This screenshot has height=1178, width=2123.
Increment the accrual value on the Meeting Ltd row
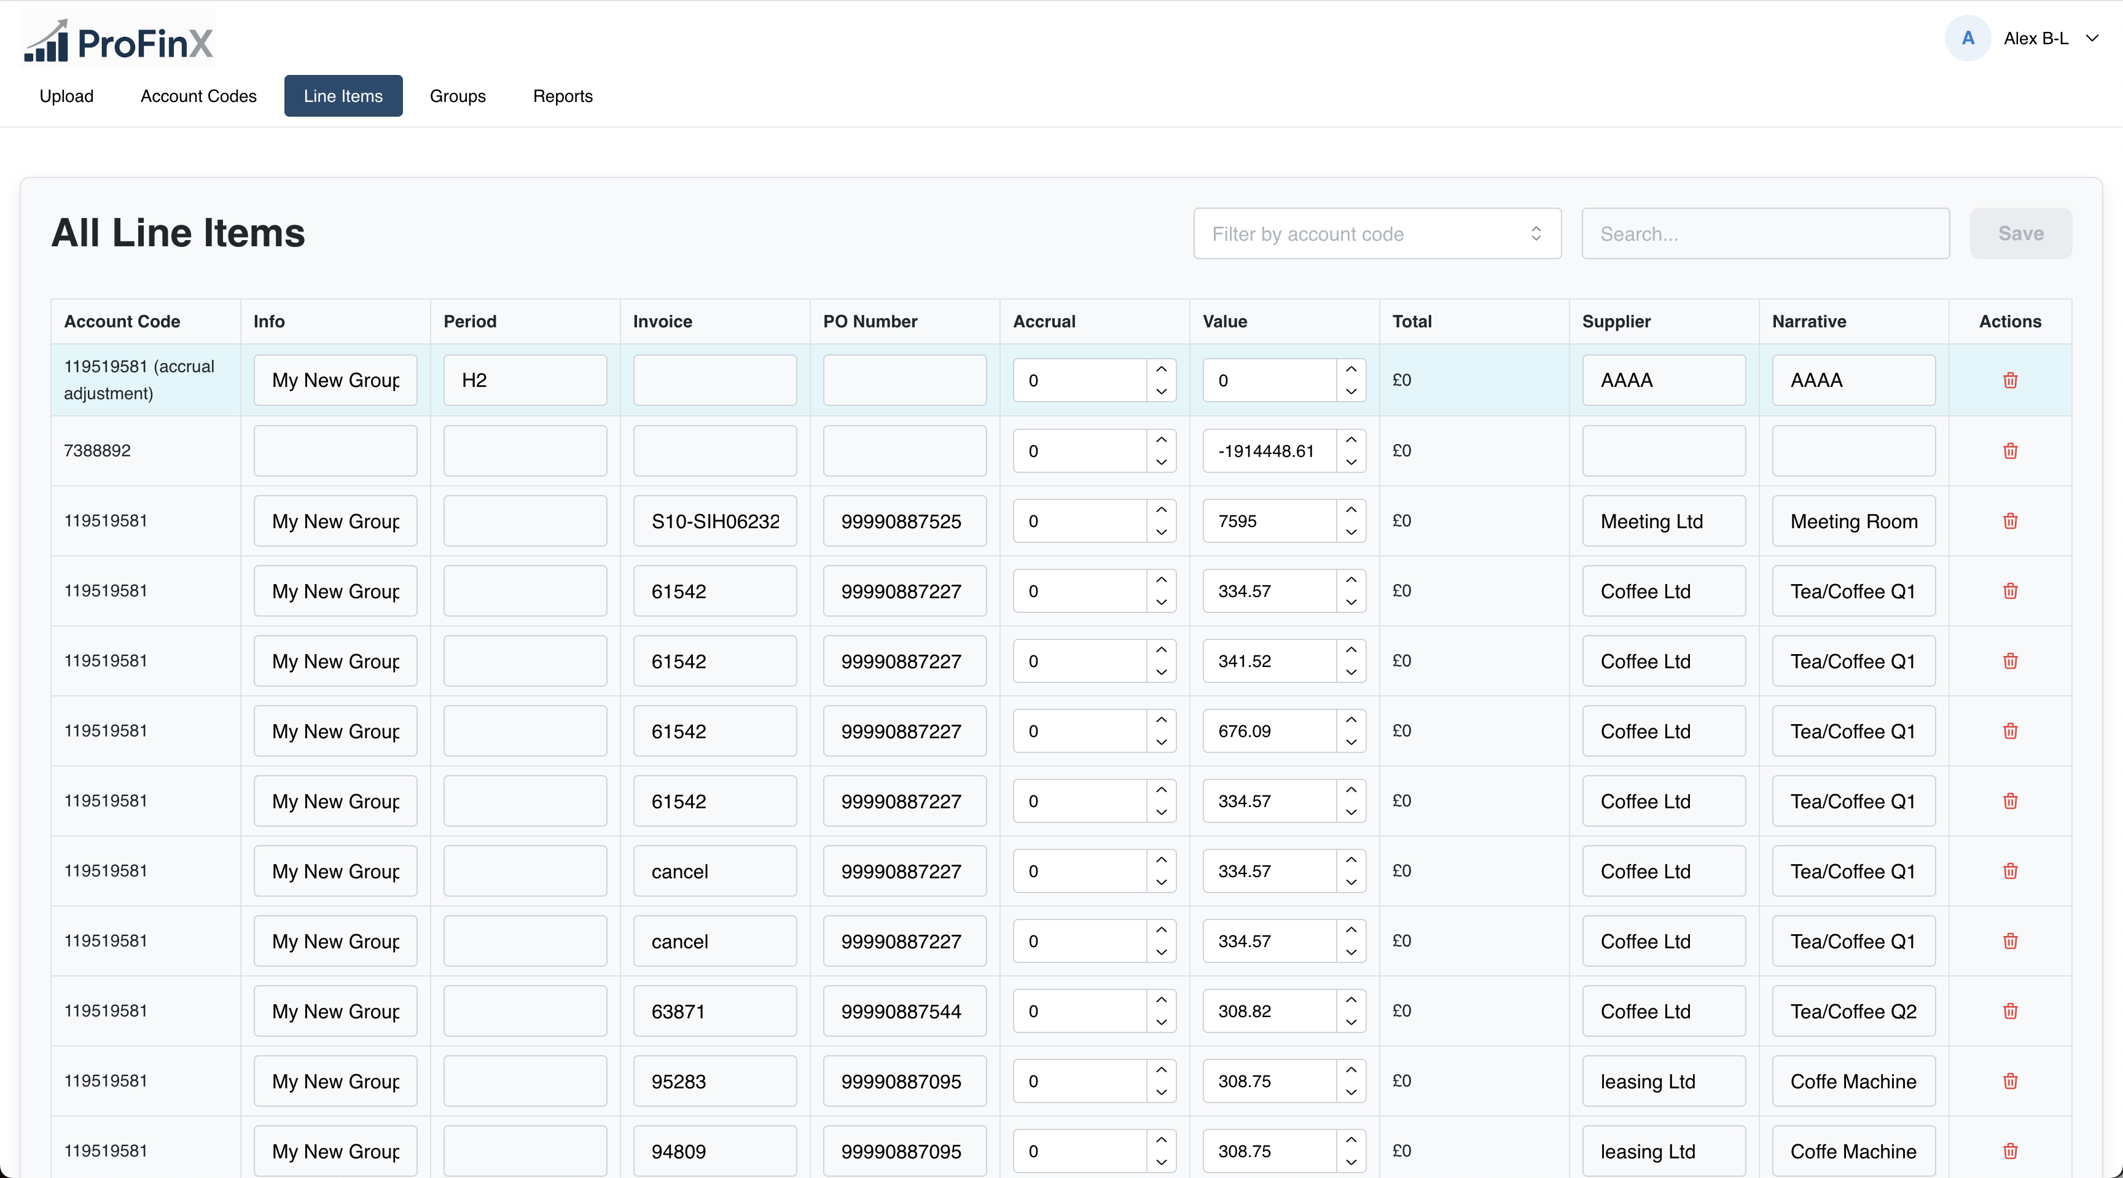[x=1161, y=510]
